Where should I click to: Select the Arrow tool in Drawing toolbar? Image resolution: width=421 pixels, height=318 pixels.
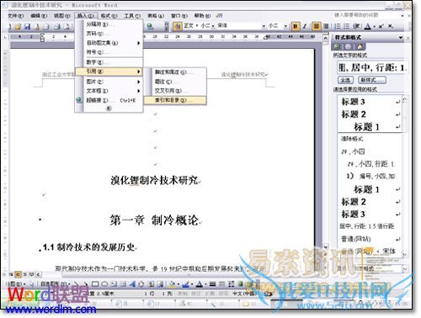click(85, 284)
